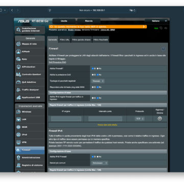The height and width of the screenshot is (184, 184).
Task: Click Uscita logout button
Action: 64,21
